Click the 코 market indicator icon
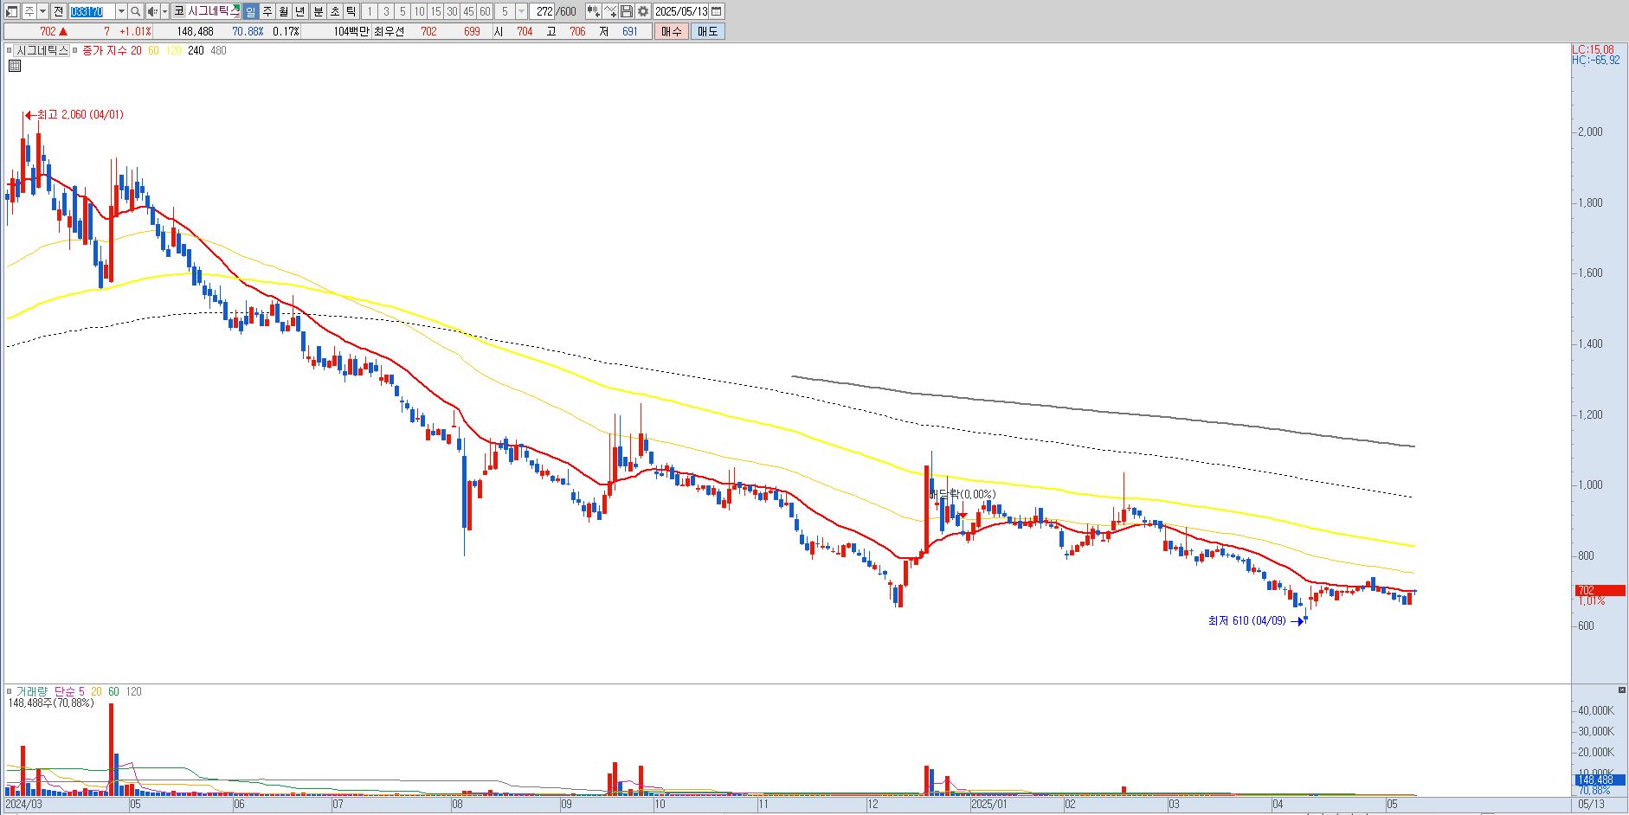 click(x=178, y=11)
